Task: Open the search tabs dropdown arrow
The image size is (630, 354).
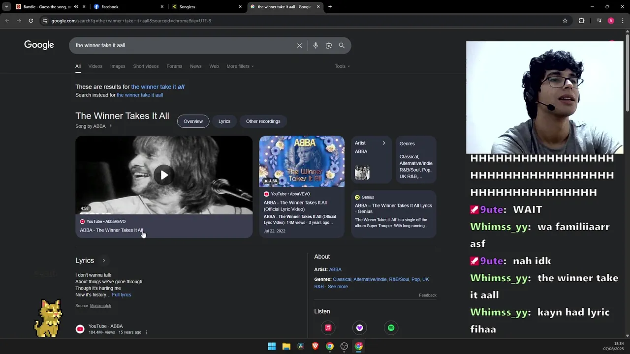Action: pos(6,7)
